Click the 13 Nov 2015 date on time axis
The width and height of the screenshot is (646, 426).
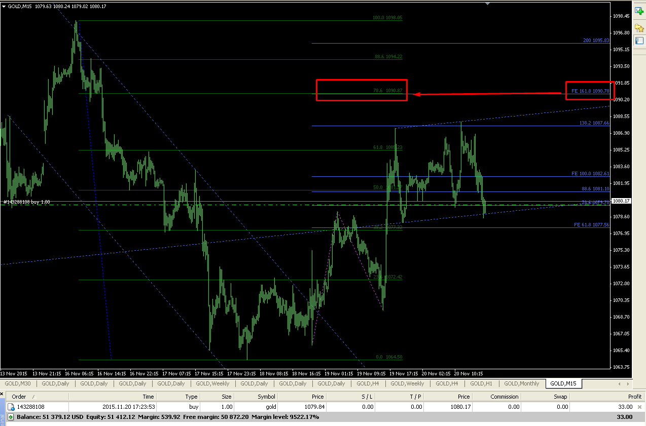click(14, 373)
